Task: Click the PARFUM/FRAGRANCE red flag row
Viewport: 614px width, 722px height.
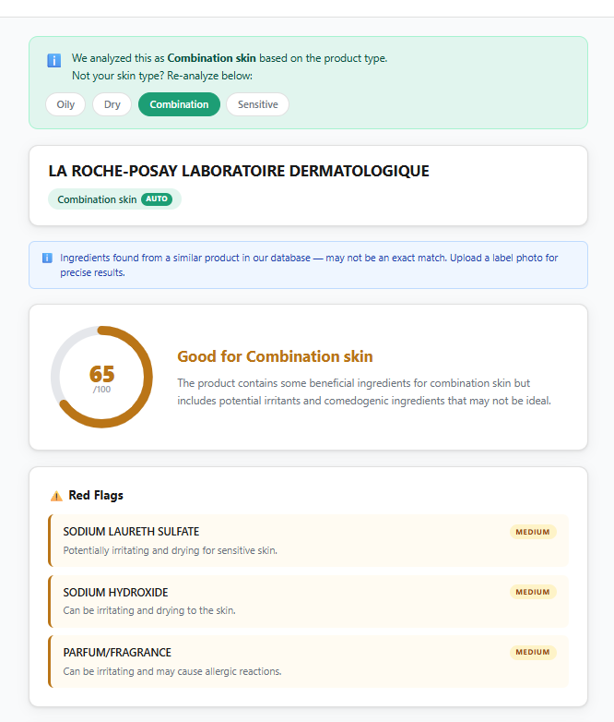Action: (308, 662)
